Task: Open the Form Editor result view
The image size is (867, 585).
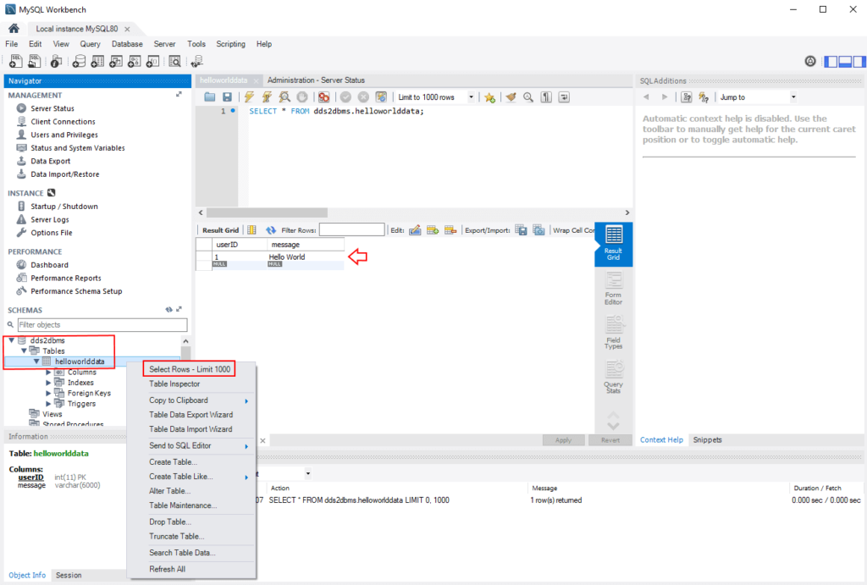Action: [613, 289]
